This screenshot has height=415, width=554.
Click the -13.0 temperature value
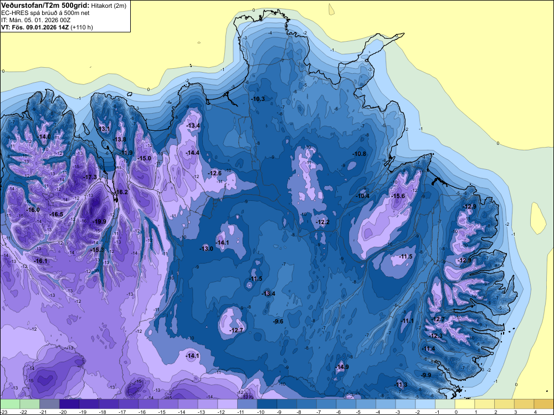[206, 249]
